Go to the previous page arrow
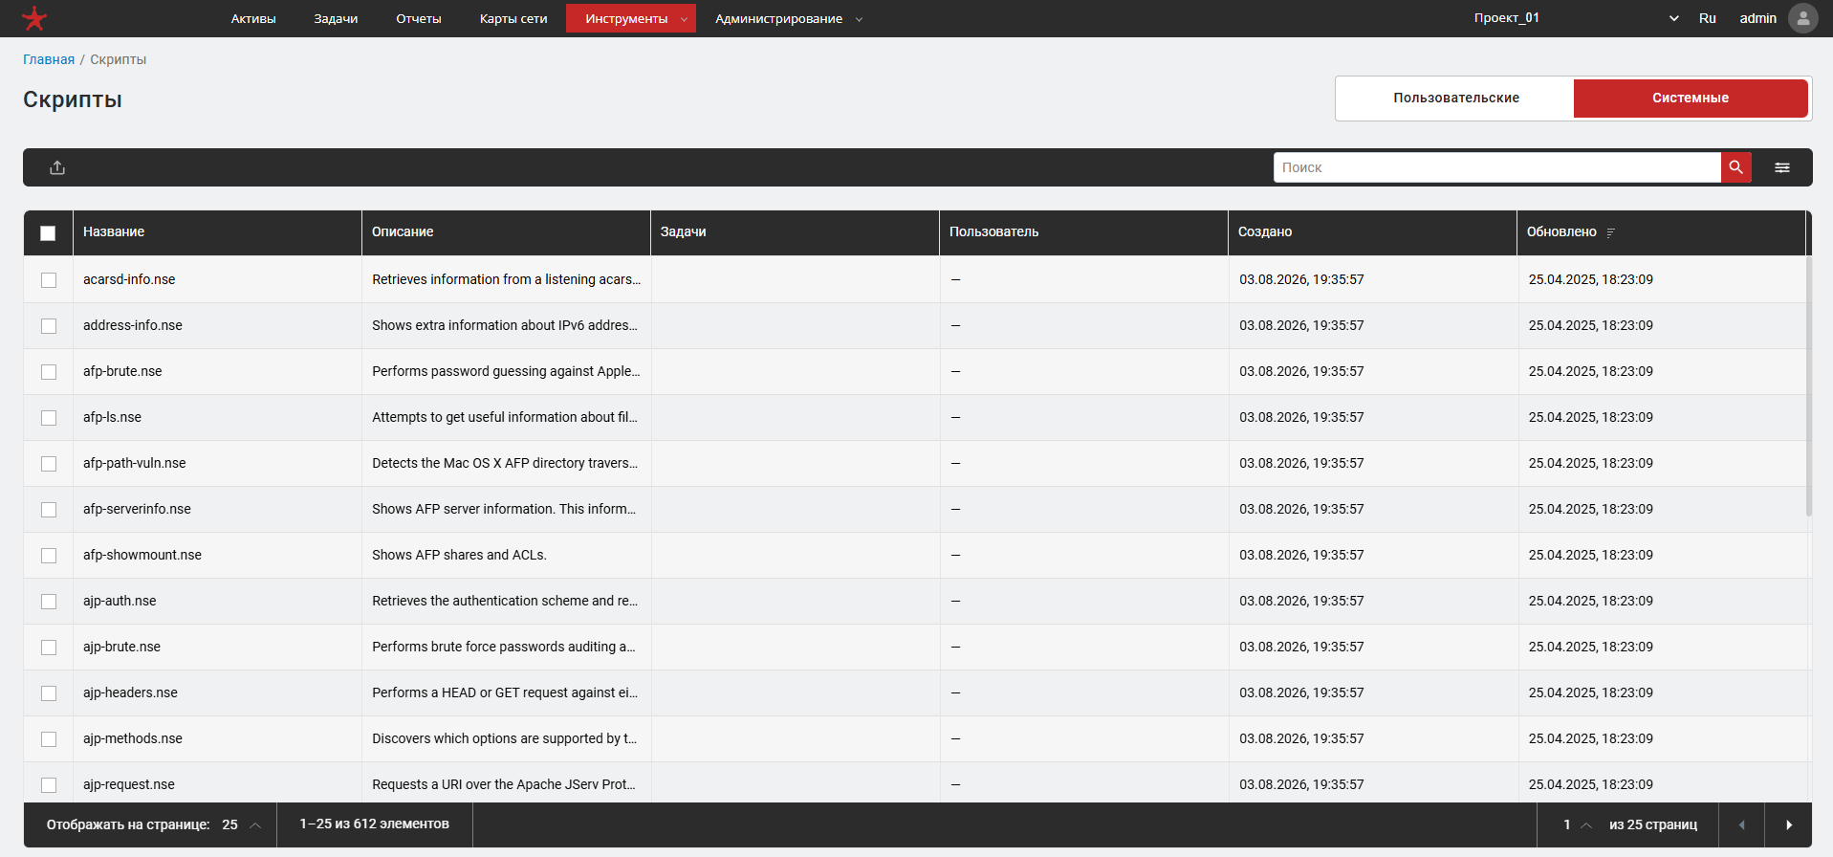 1742,824
